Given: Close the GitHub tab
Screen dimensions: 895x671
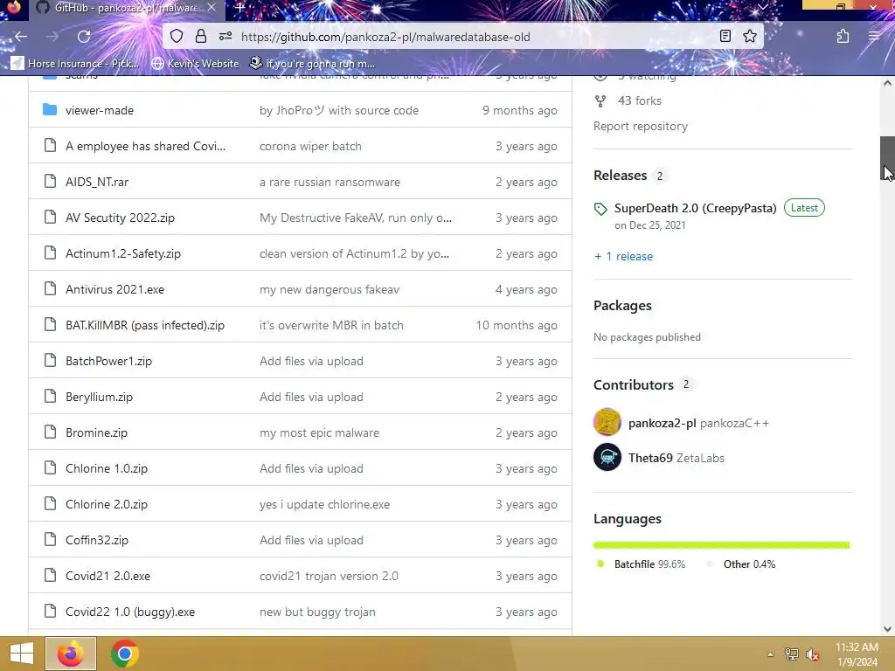Looking at the screenshot, I should 212,7.
